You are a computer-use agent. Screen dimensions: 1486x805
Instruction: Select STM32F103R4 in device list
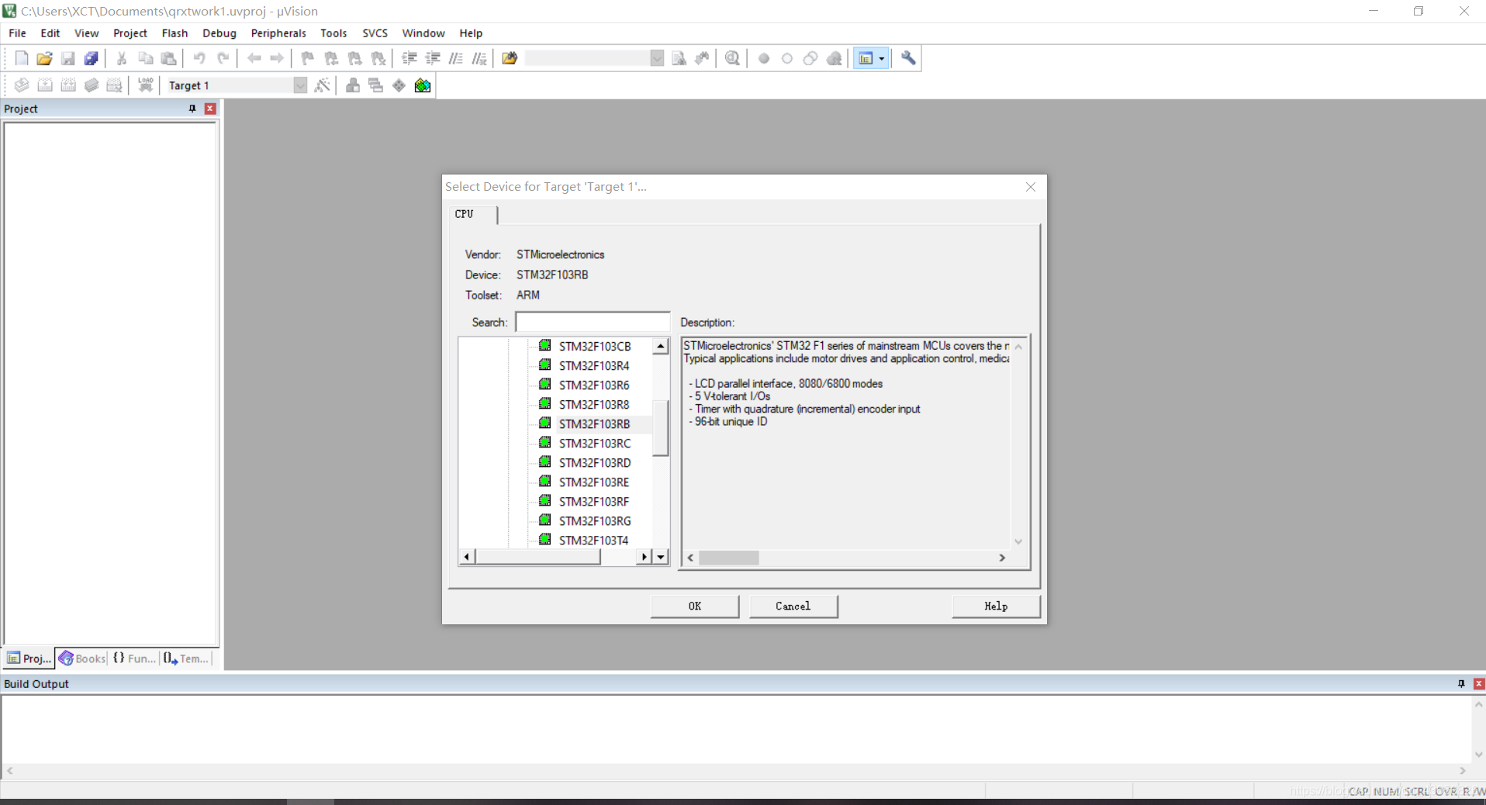[x=594, y=366]
